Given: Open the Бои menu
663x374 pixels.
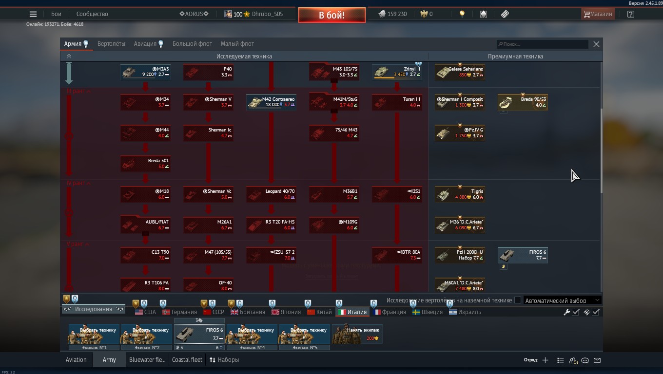Looking at the screenshot, I should coord(56,14).
